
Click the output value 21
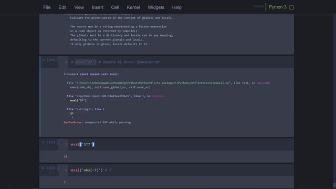(65, 156)
